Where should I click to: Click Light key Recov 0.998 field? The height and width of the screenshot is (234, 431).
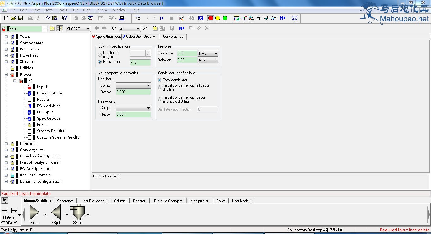point(133,92)
